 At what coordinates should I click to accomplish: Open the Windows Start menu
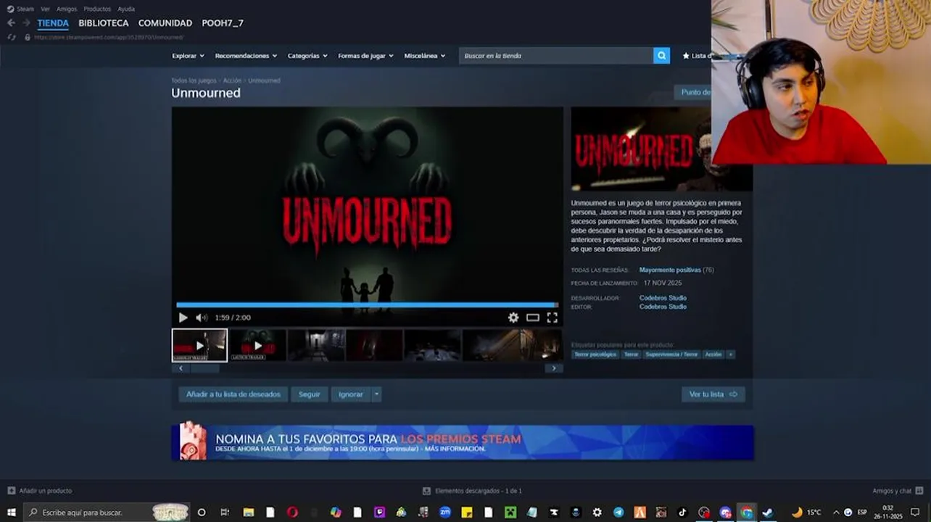(12, 512)
